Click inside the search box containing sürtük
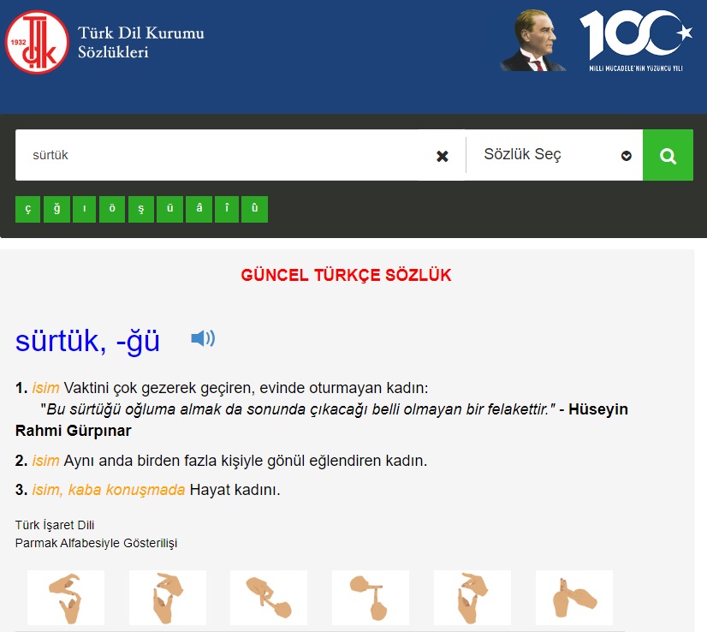This screenshot has width=707, height=632. (x=223, y=155)
